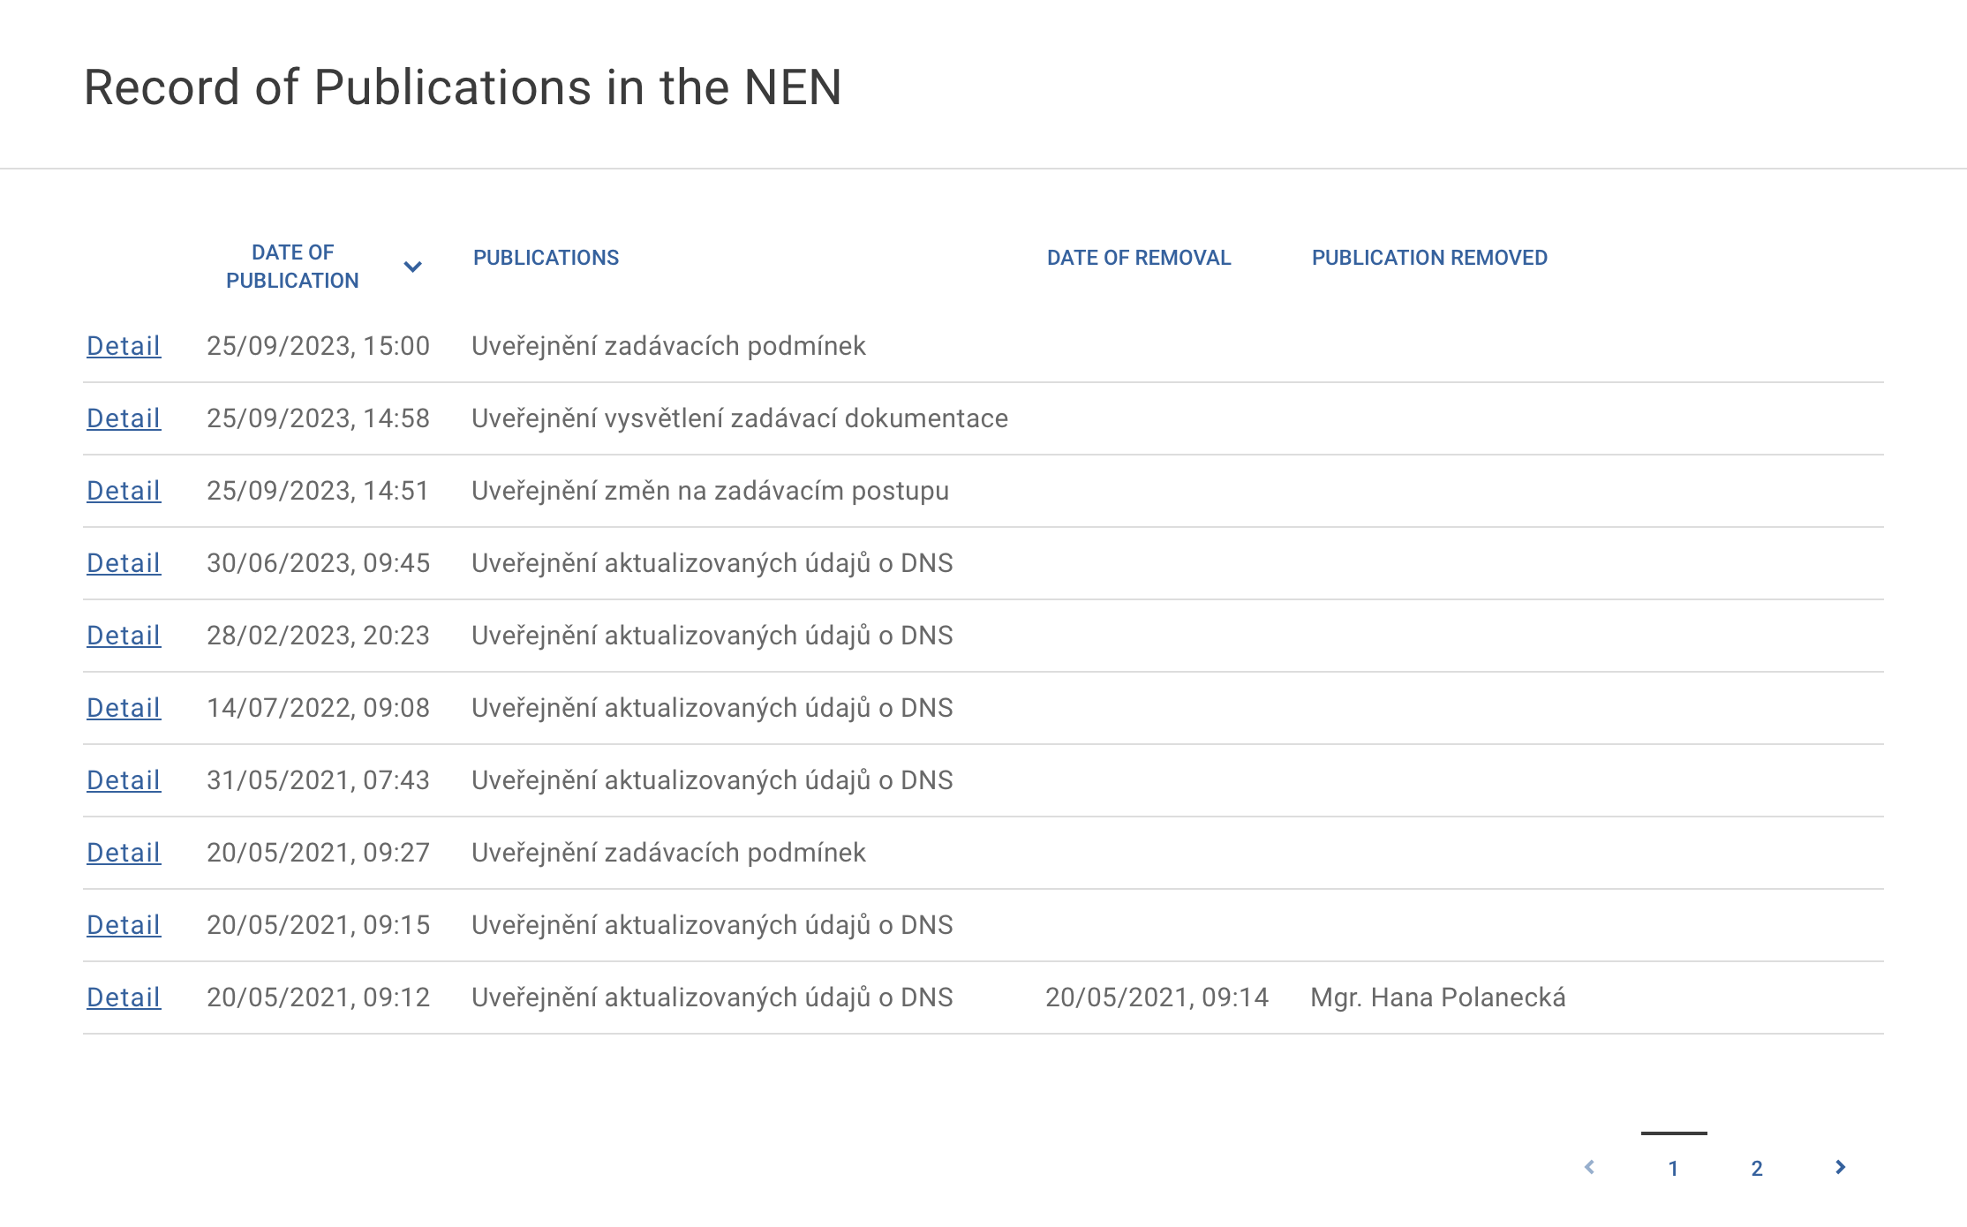Open Detail for 20/05/2021, 09:27 entry

pyautogui.click(x=124, y=853)
